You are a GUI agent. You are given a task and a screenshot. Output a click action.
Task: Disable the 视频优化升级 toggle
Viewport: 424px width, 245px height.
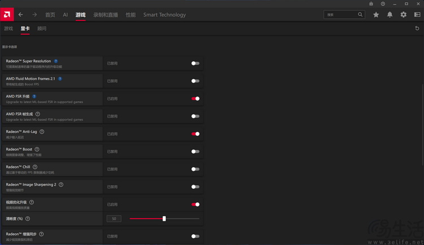(195, 204)
